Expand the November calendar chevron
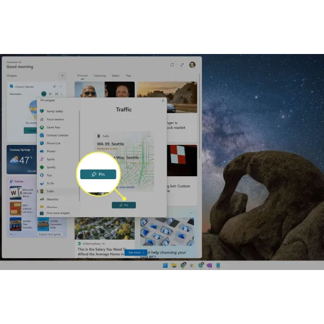Screen dimensions: 324x324 61,94
